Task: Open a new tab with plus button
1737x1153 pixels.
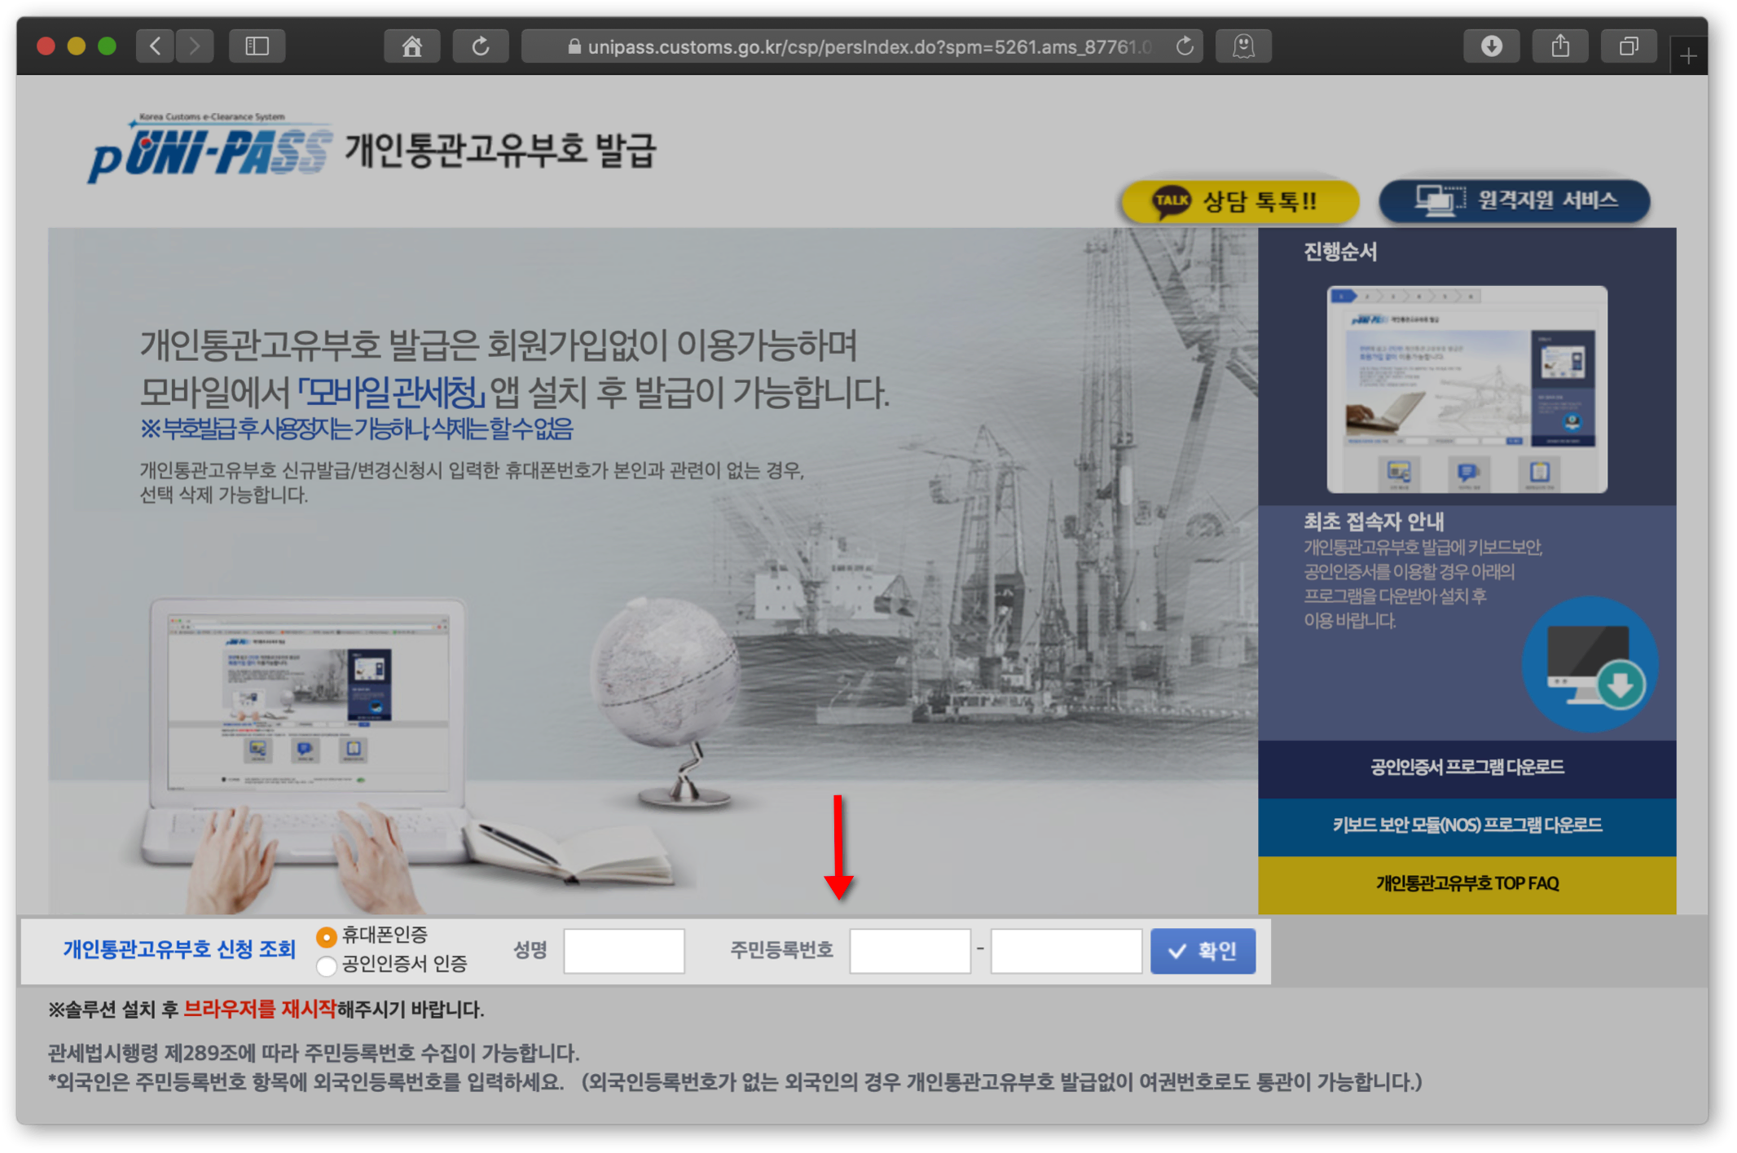Action: [1688, 56]
